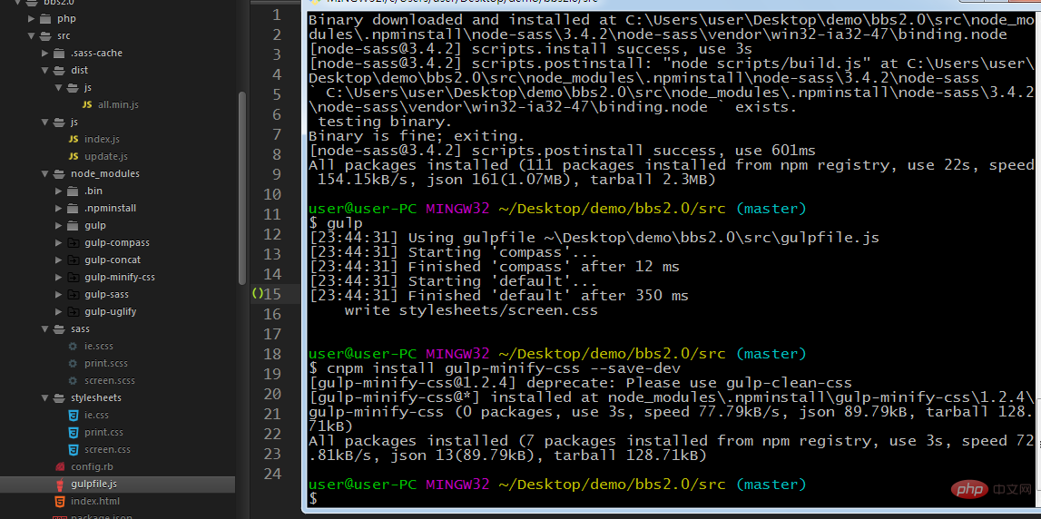Click the sidebar vertical scrollbar

[x=241, y=187]
